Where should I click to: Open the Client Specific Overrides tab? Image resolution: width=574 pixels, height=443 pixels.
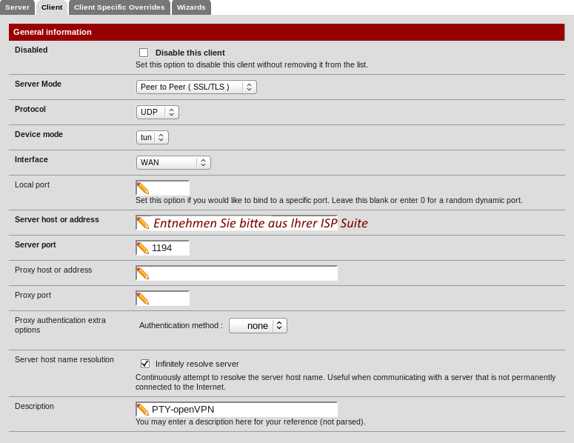[119, 7]
